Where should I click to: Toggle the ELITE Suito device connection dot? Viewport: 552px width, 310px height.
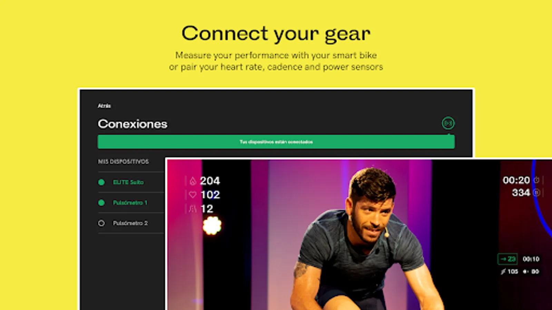pyautogui.click(x=101, y=182)
